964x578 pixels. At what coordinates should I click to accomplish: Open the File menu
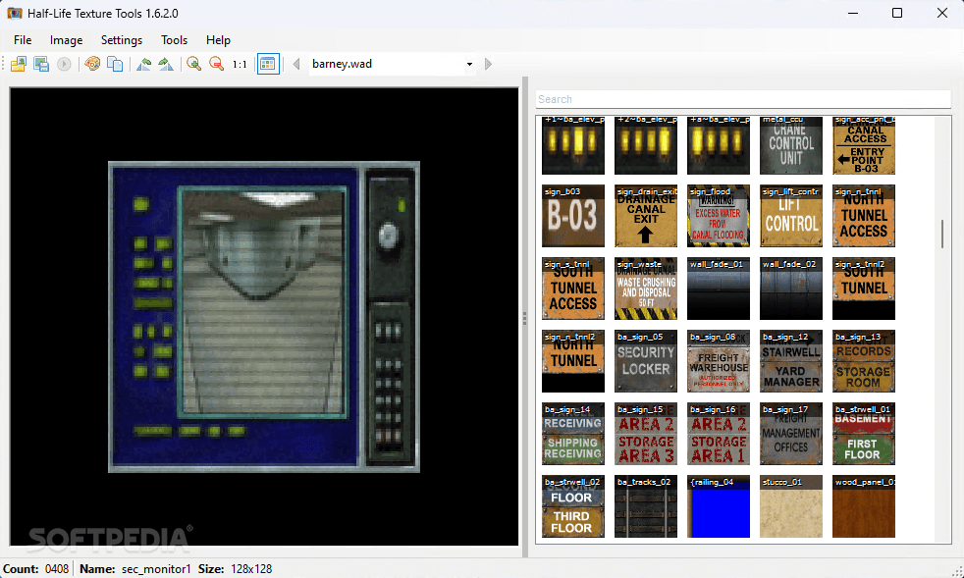pyautogui.click(x=23, y=40)
